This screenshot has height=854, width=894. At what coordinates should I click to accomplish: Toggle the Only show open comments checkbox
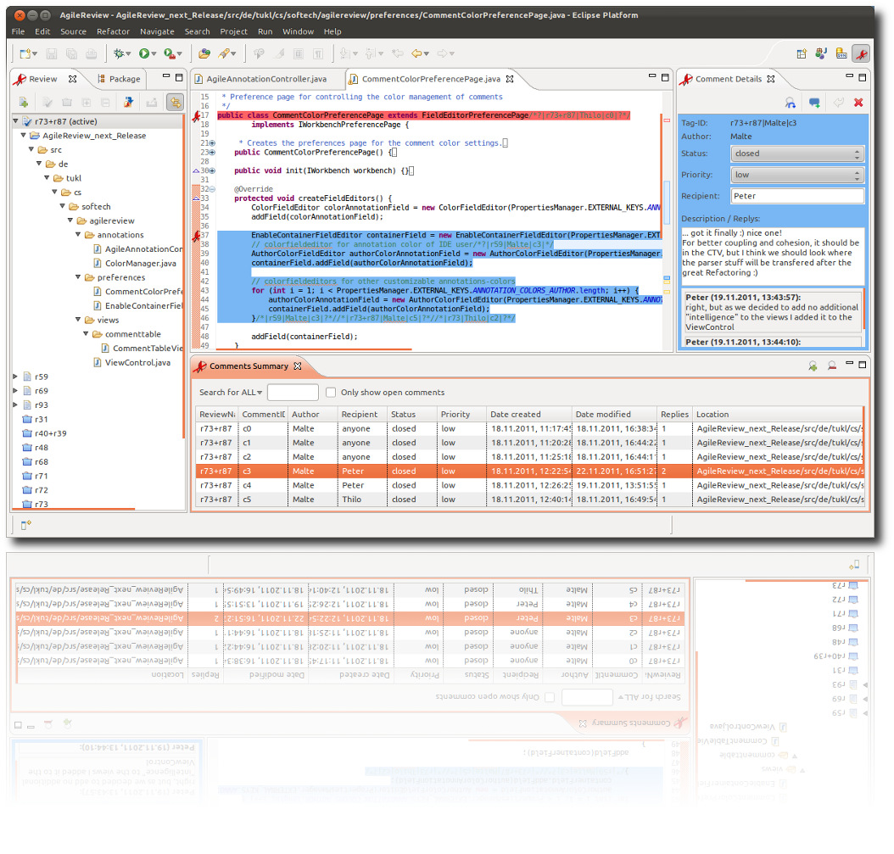[330, 392]
